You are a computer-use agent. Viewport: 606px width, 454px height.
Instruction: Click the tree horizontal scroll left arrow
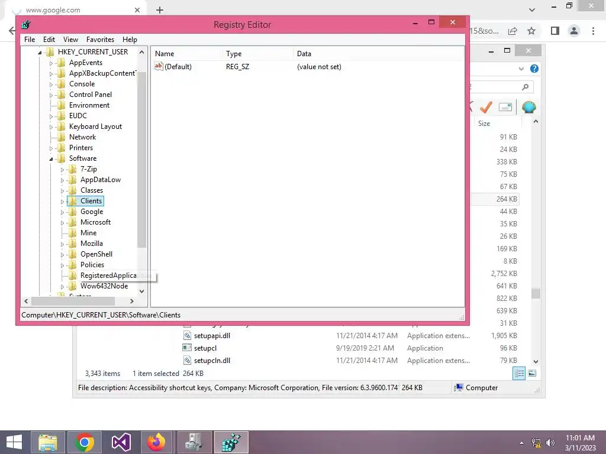tap(26, 301)
